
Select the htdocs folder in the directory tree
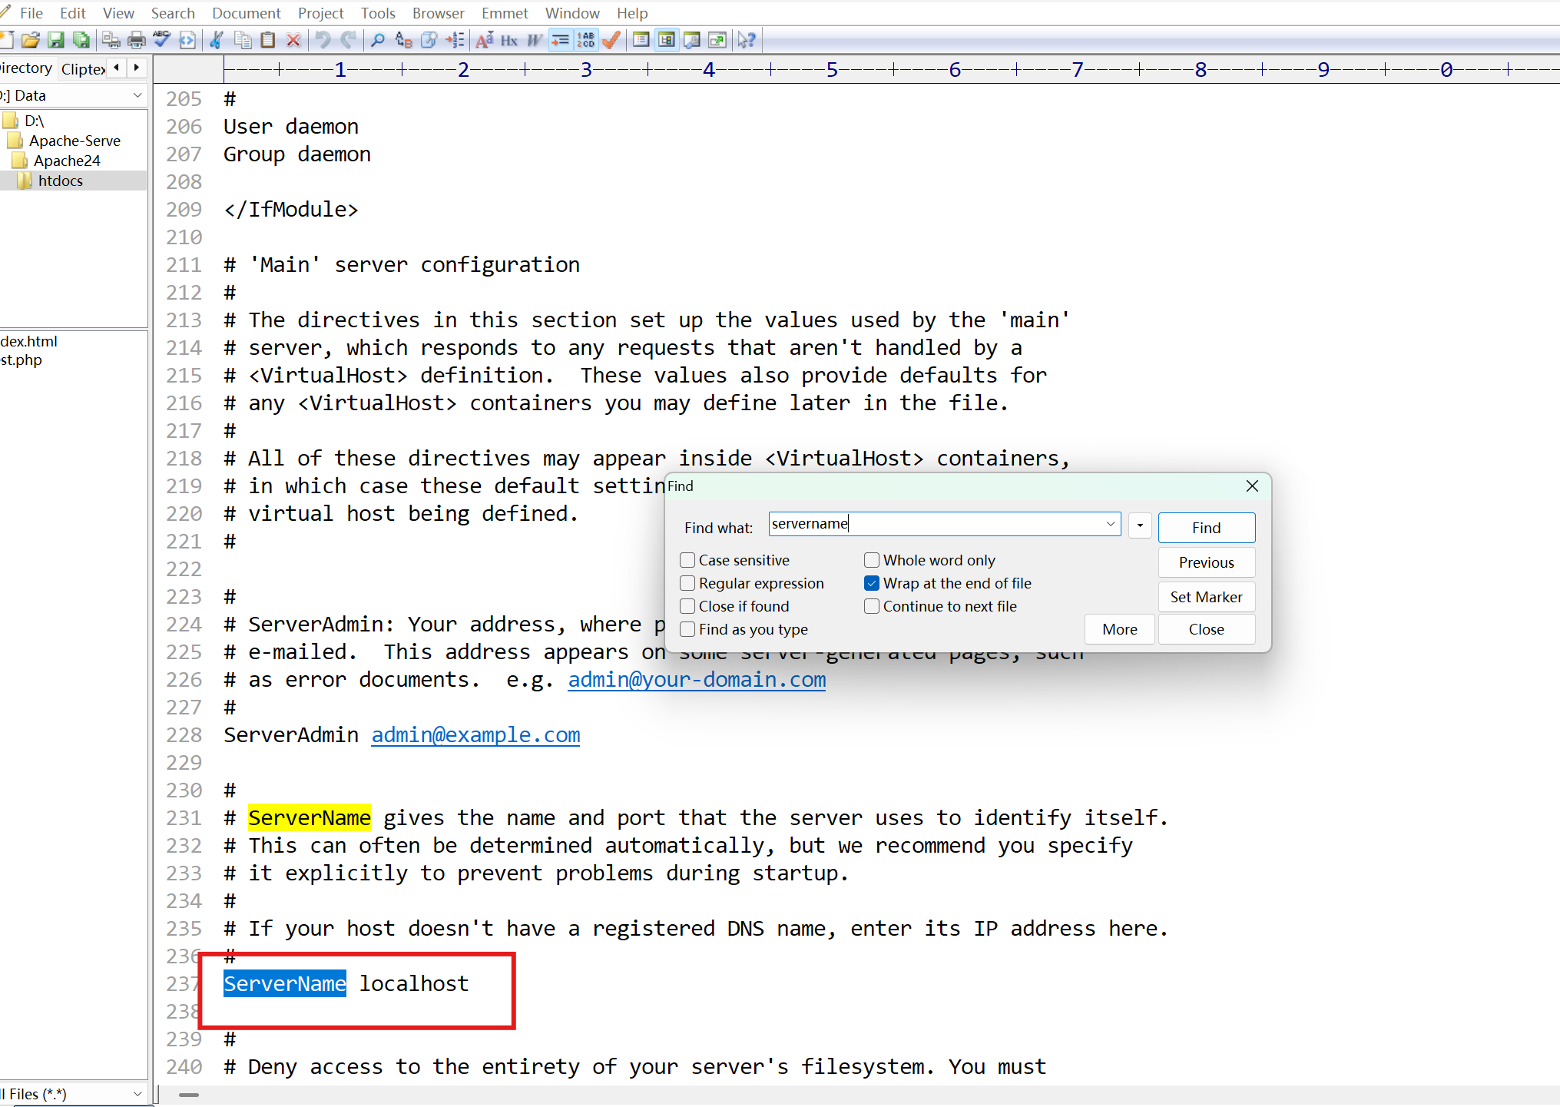pyautogui.click(x=60, y=181)
